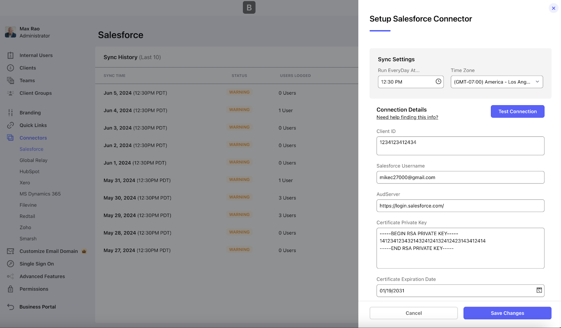This screenshot has width=561, height=328.
Task: Select the MS Dynamics 365 connector
Action: click(40, 194)
